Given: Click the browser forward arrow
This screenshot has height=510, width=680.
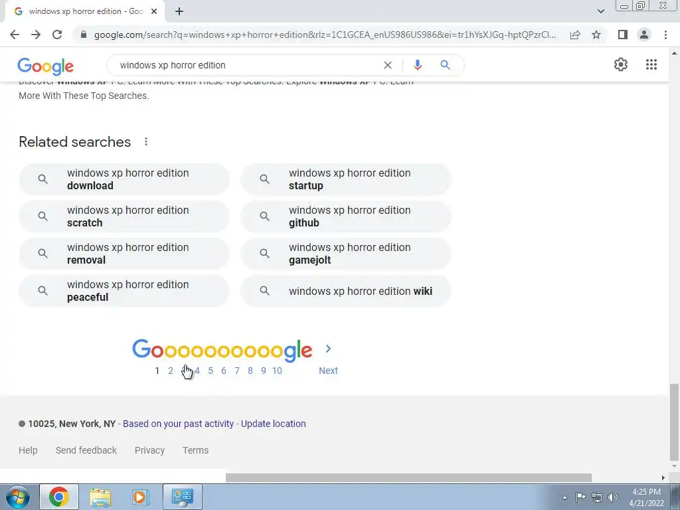Looking at the screenshot, I should [36, 35].
